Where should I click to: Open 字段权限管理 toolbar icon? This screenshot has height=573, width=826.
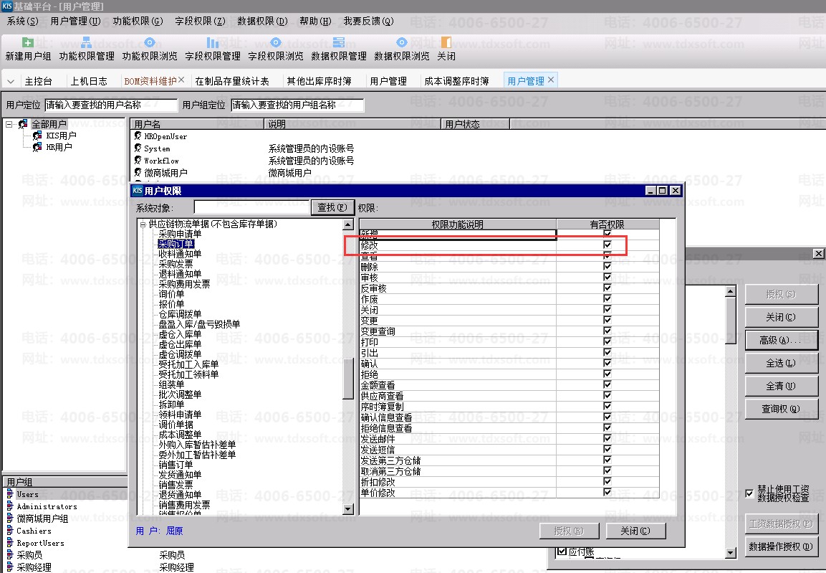(212, 43)
